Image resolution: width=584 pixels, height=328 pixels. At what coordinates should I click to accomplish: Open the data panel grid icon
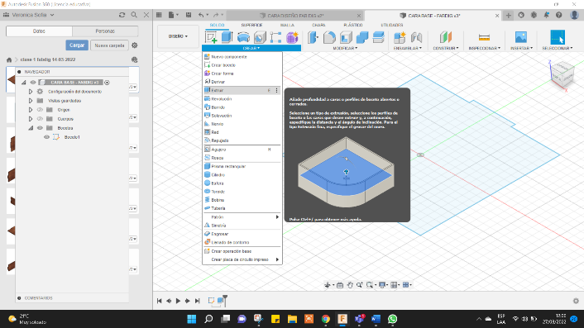pos(159,15)
